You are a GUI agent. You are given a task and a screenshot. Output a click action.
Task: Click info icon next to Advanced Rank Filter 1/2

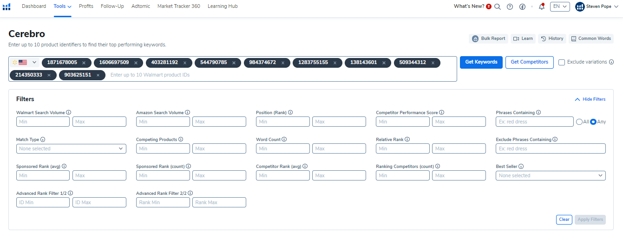pyautogui.click(x=70, y=193)
